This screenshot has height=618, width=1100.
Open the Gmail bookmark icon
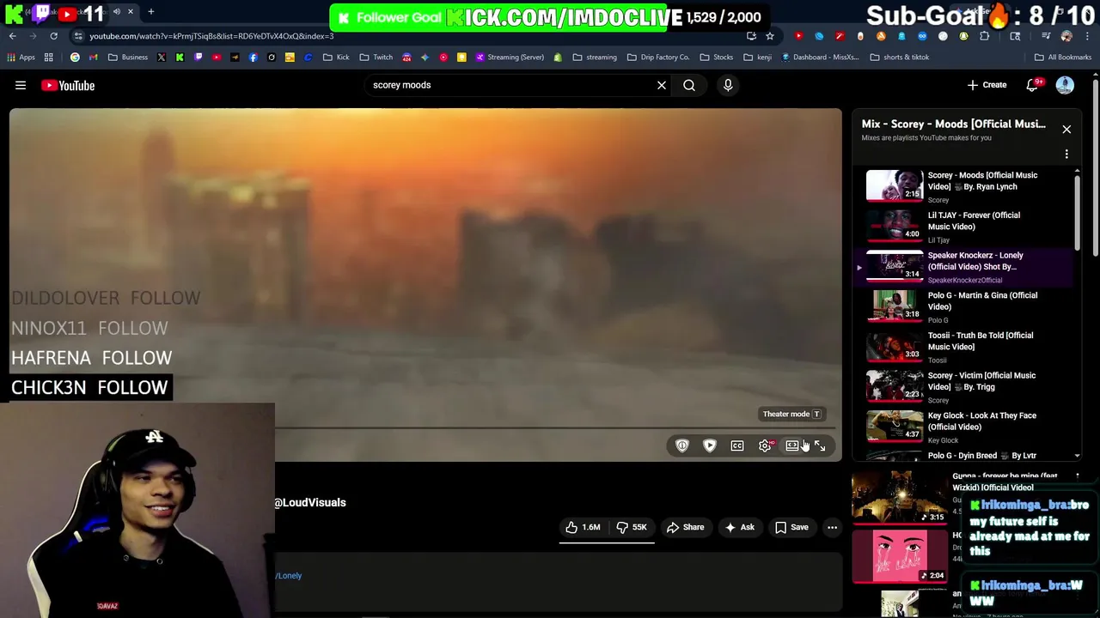pyautogui.click(x=94, y=58)
